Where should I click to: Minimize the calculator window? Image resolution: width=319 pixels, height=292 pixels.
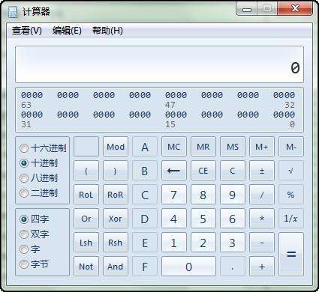click(x=247, y=9)
